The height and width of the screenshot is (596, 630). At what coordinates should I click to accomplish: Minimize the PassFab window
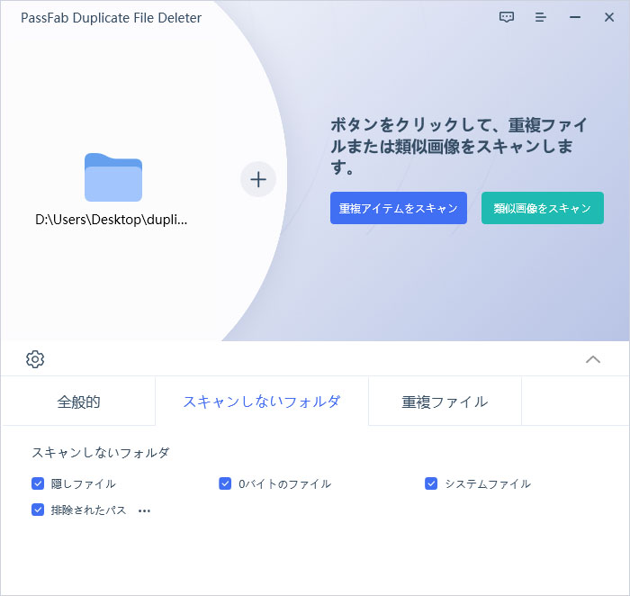coord(575,17)
